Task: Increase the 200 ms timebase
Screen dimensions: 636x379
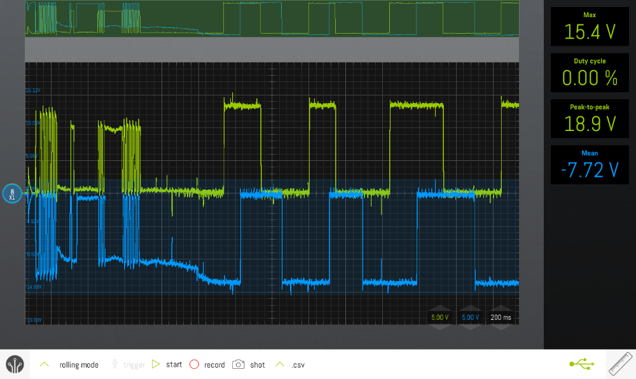Action: pos(501,308)
